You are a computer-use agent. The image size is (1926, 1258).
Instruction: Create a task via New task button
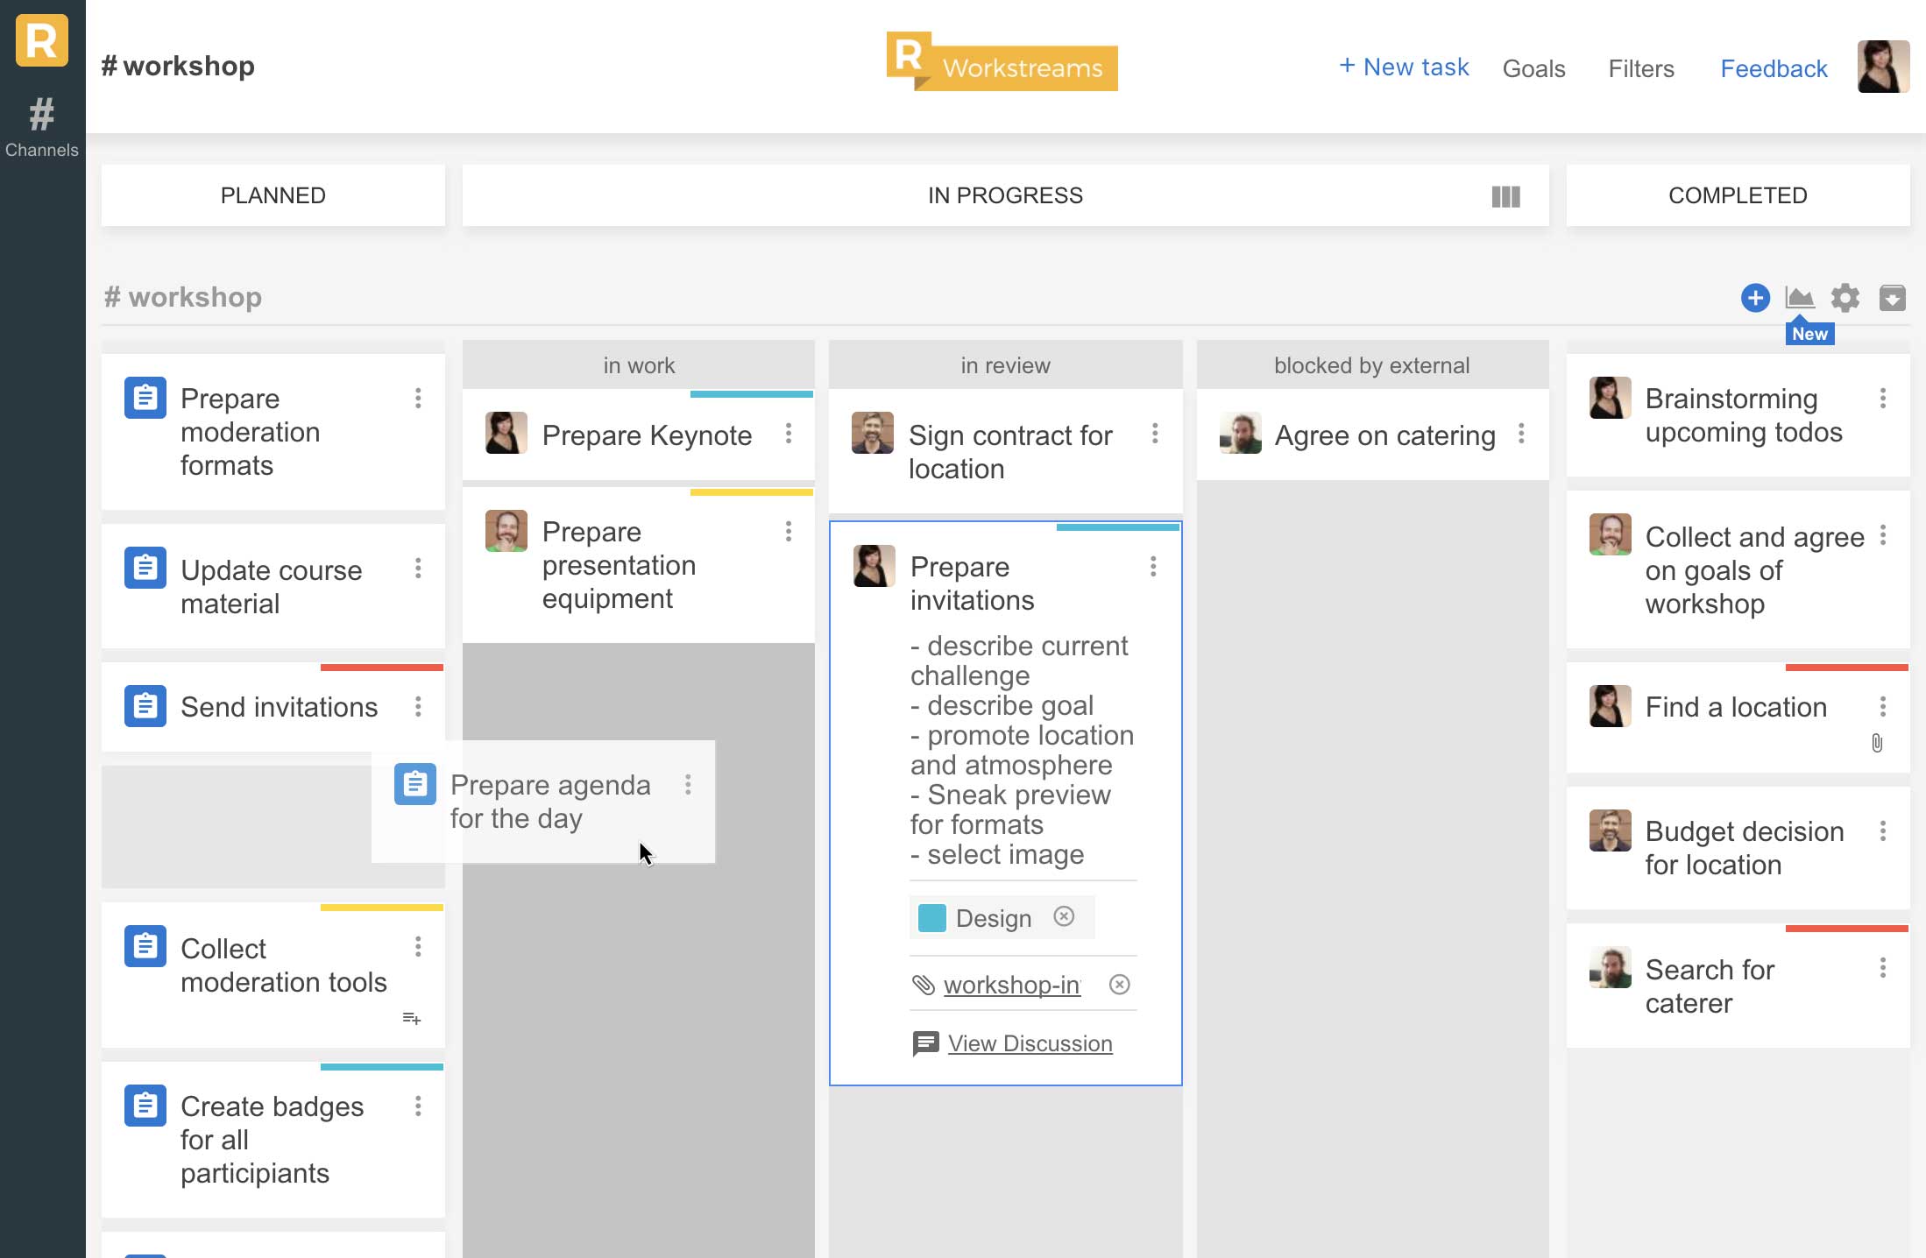(1403, 67)
